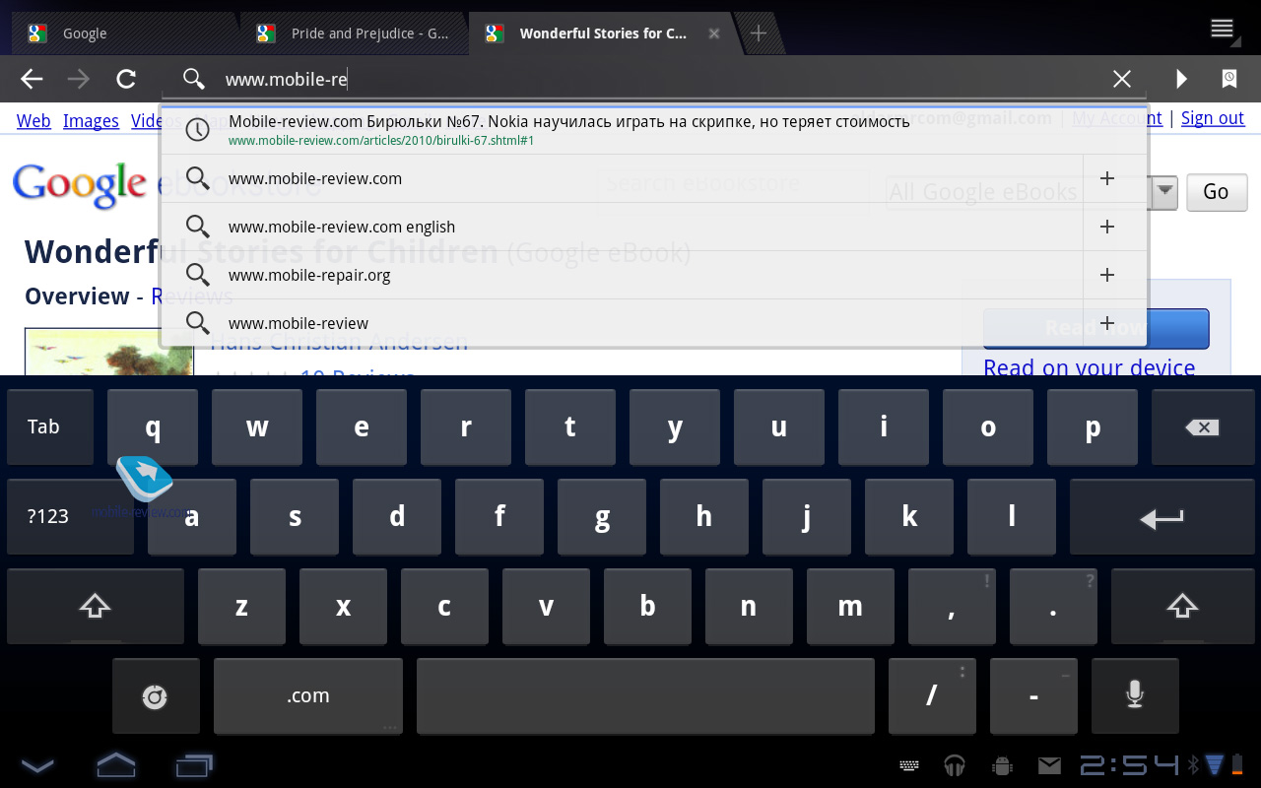Tap the .com key

pyautogui.click(x=308, y=696)
